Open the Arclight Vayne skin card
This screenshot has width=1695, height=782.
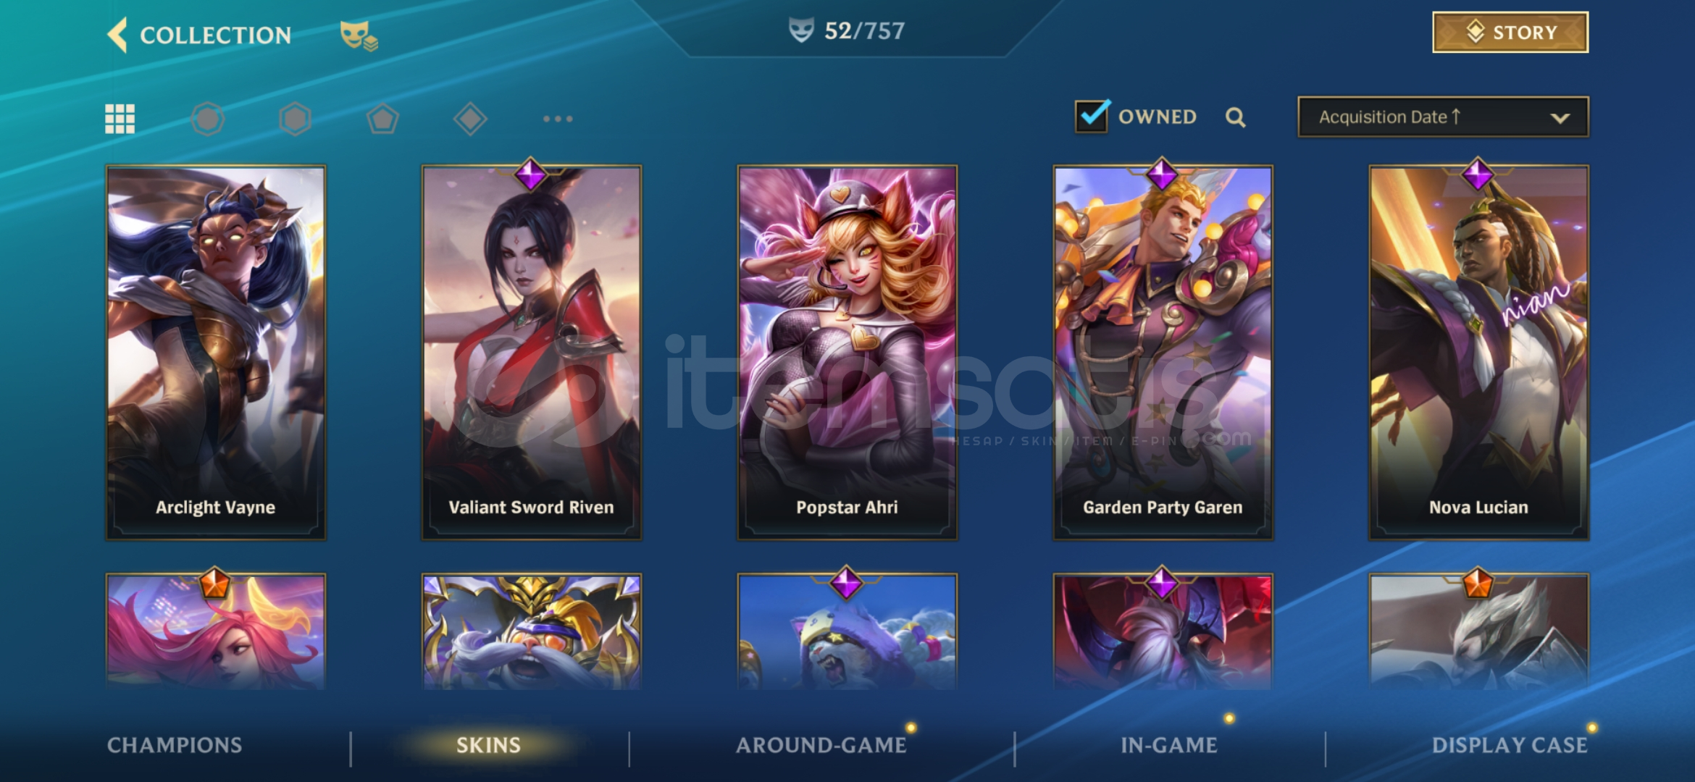click(x=216, y=353)
